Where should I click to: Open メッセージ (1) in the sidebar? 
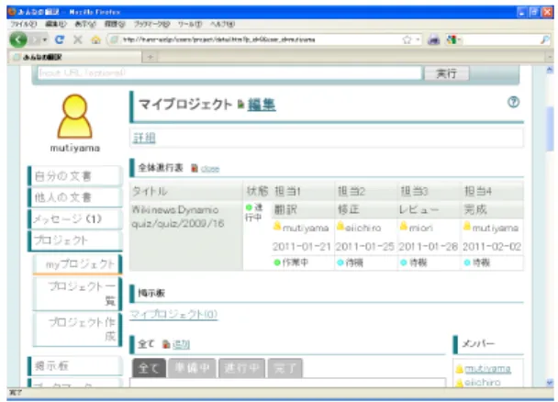coord(75,218)
